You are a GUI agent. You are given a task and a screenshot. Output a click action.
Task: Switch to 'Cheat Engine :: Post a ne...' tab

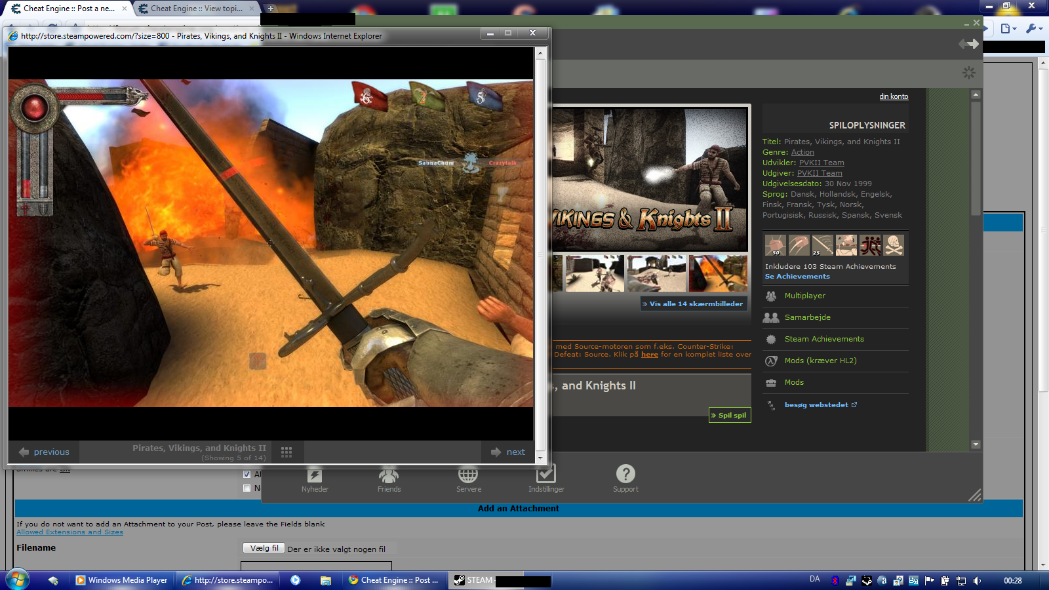coord(69,9)
